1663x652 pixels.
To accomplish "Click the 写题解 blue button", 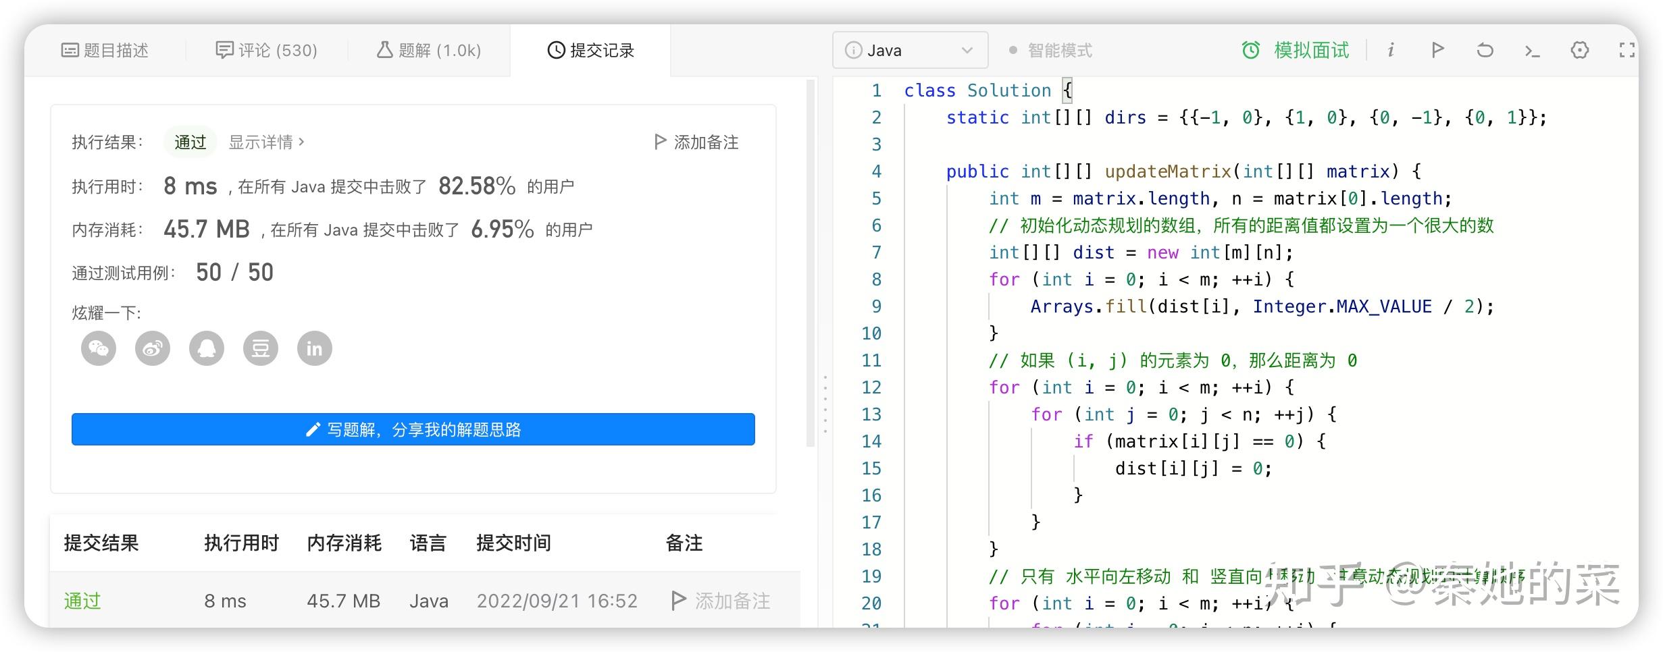I will [x=413, y=429].
